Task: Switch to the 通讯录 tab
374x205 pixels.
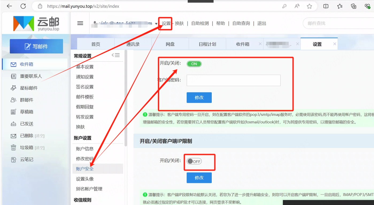Action: coord(133,44)
